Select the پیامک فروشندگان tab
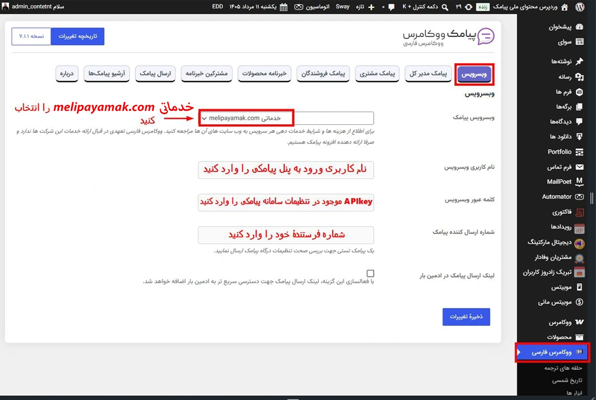The width and height of the screenshot is (596, 400). point(323,74)
